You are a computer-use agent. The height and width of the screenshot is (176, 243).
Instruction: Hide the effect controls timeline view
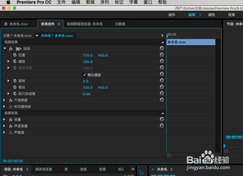pyautogui.click(x=162, y=36)
